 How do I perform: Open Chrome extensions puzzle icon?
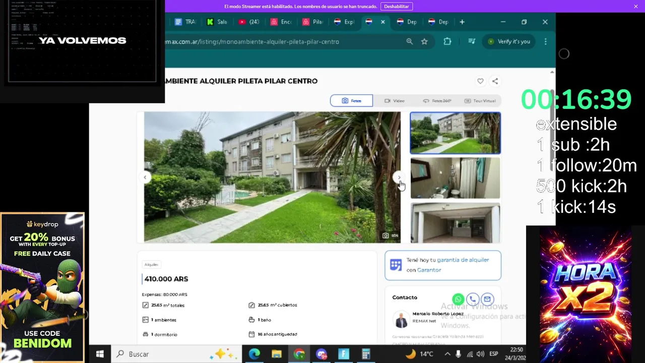click(x=447, y=41)
